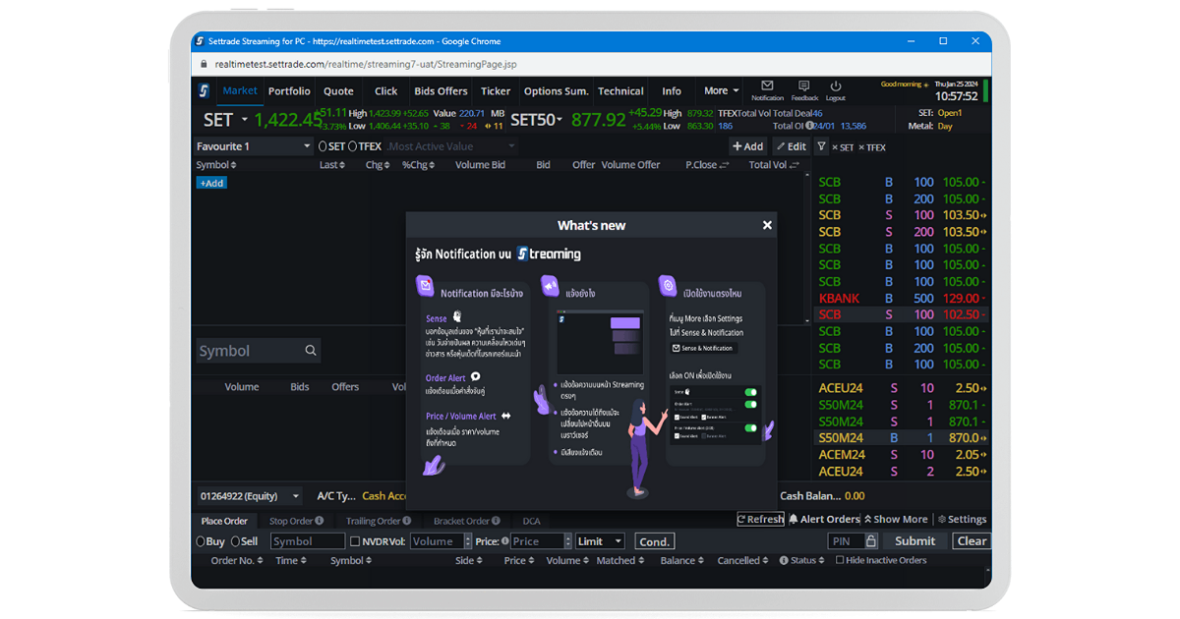
Task: Open Alert Orders with bell icon
Action: click(x=824, y=520)
